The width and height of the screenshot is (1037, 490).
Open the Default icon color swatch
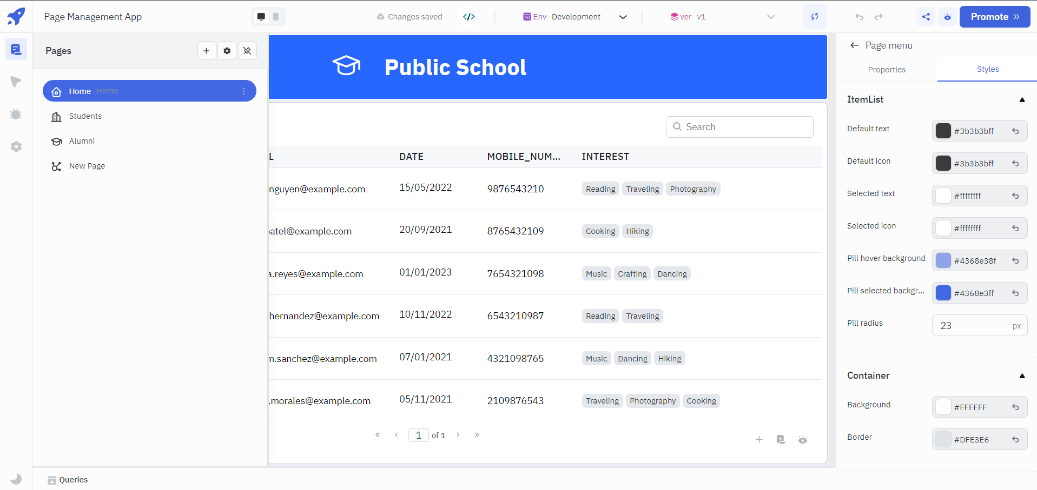[943, 163]
